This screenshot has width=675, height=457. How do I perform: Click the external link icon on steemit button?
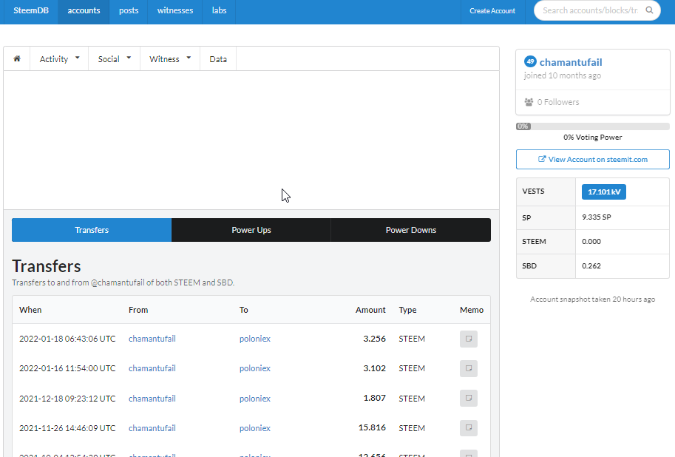pos(542,159)
